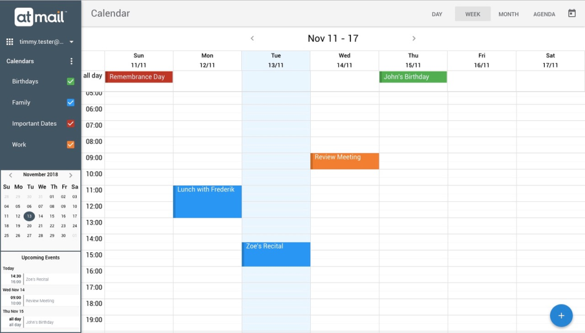Screen dimensions: 585x333
Task: Select the Tue 13/11 column header
Action: (276, 60)
